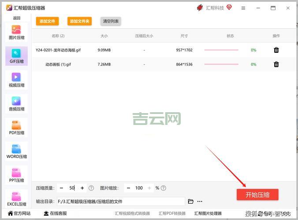Click the red VIP diamond icon in title bar

(x=229, y=7)
